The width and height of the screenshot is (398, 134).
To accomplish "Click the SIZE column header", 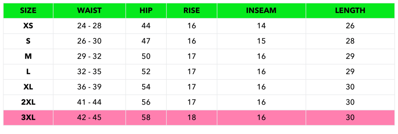I will [28, 11].
